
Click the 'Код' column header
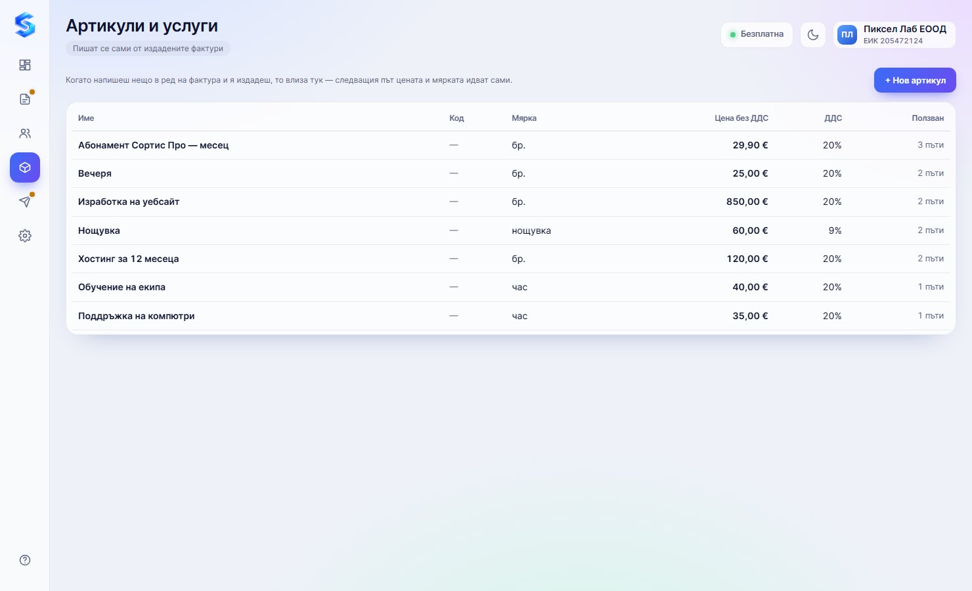456,118
